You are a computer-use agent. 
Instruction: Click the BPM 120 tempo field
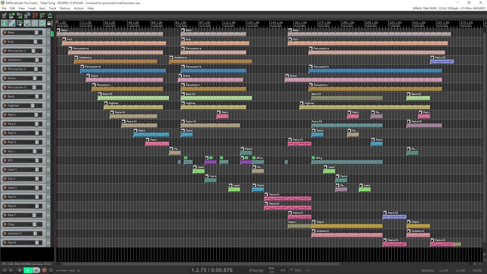click(x=271, y=270)
